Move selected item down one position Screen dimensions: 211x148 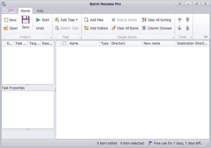point(180,28)
